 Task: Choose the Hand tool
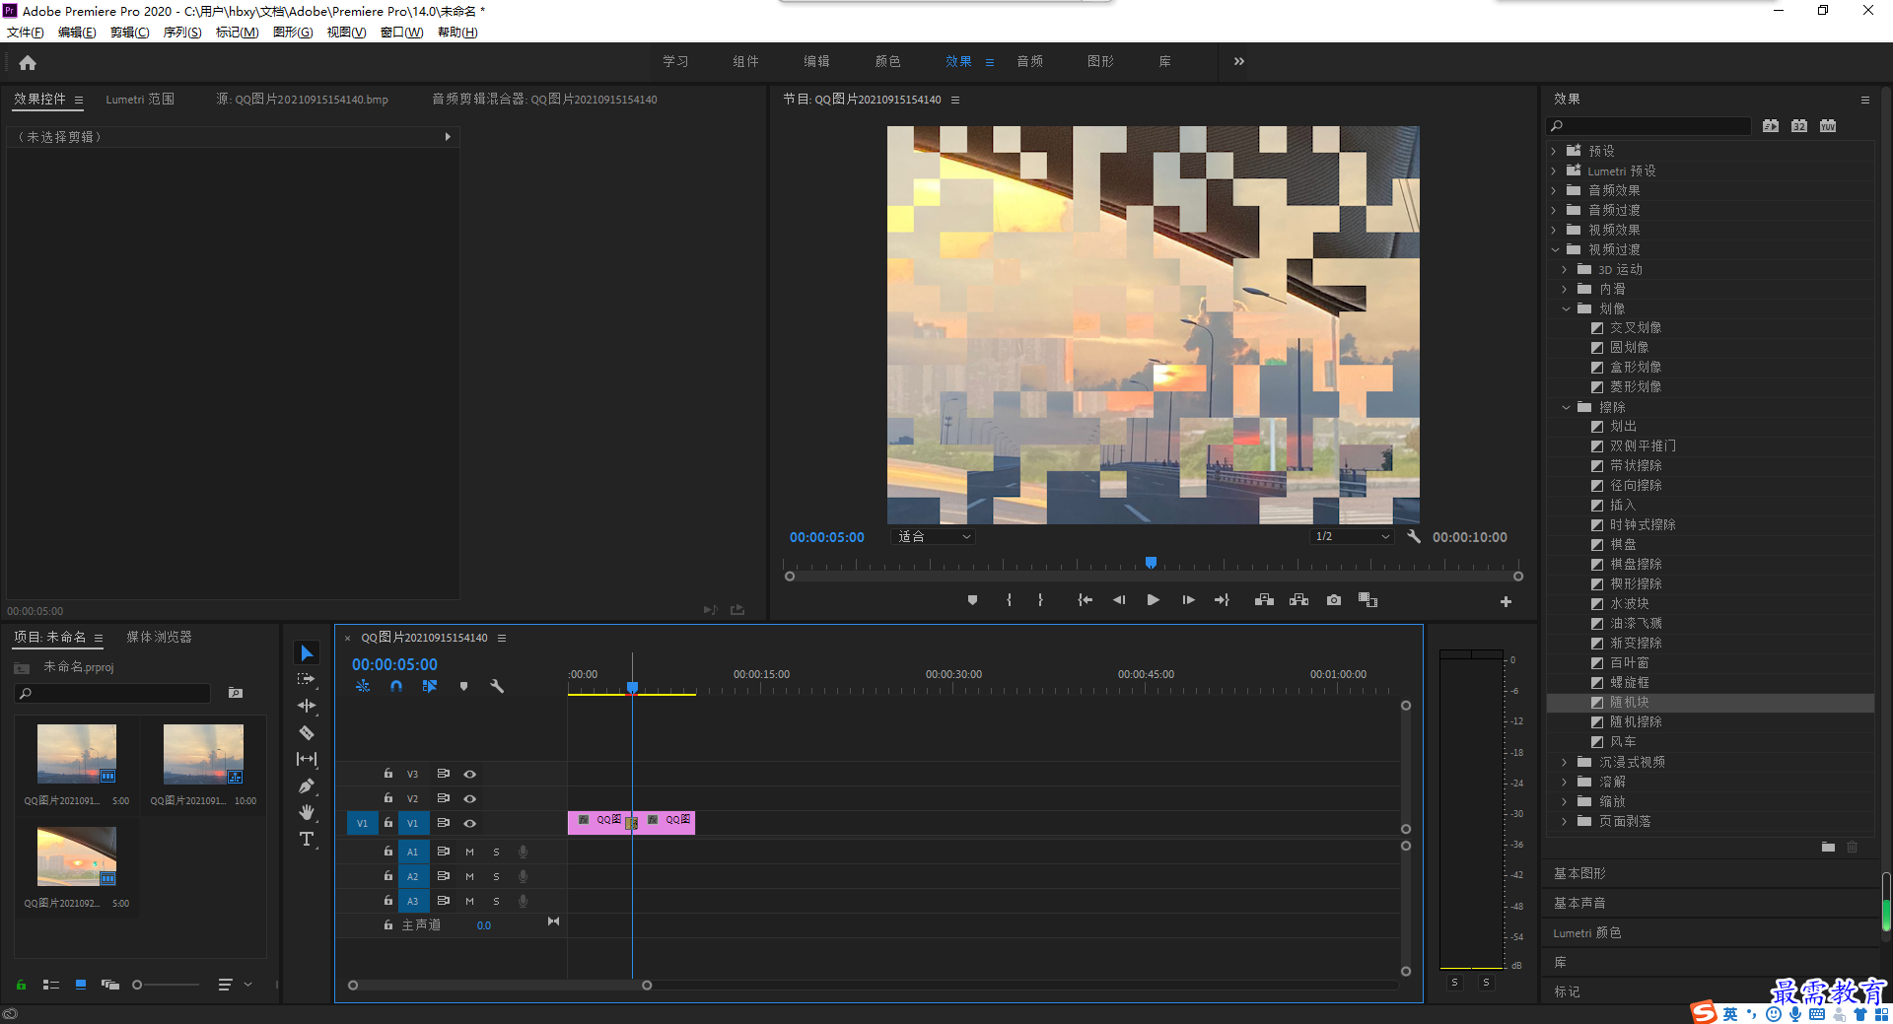[x=307, y=812]
